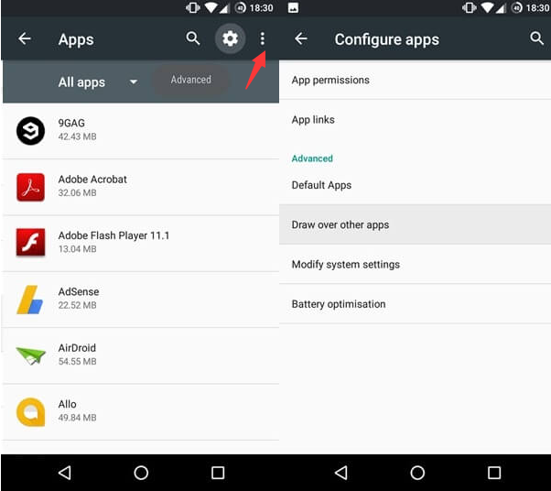
Task: Open Battery optimisation
Action: coord(415,304)
